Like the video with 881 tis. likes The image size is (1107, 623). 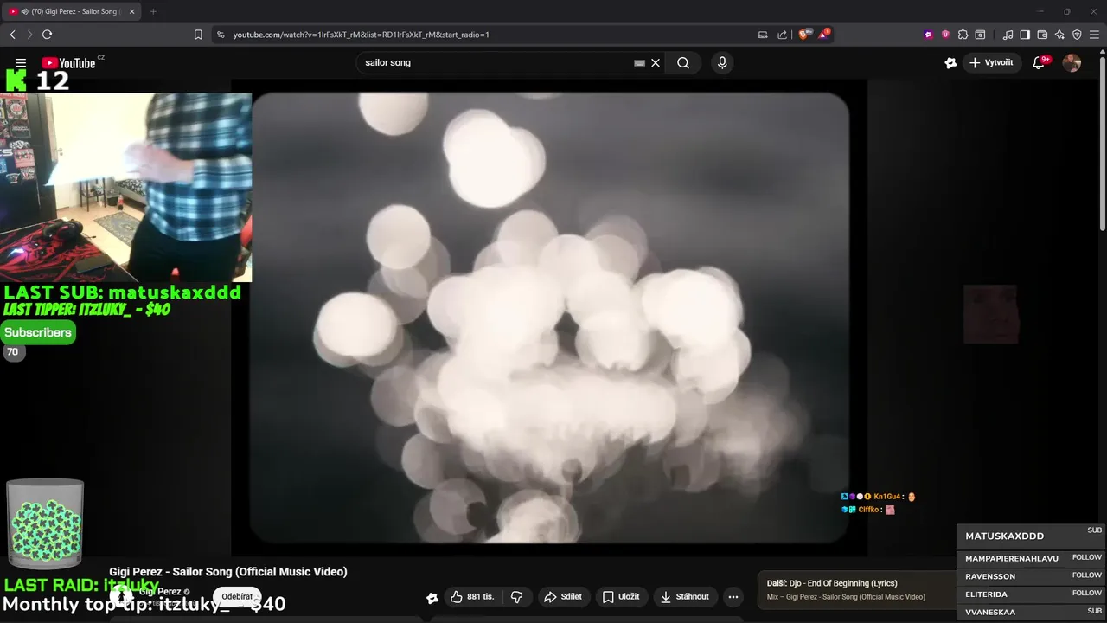pos(472,597)
